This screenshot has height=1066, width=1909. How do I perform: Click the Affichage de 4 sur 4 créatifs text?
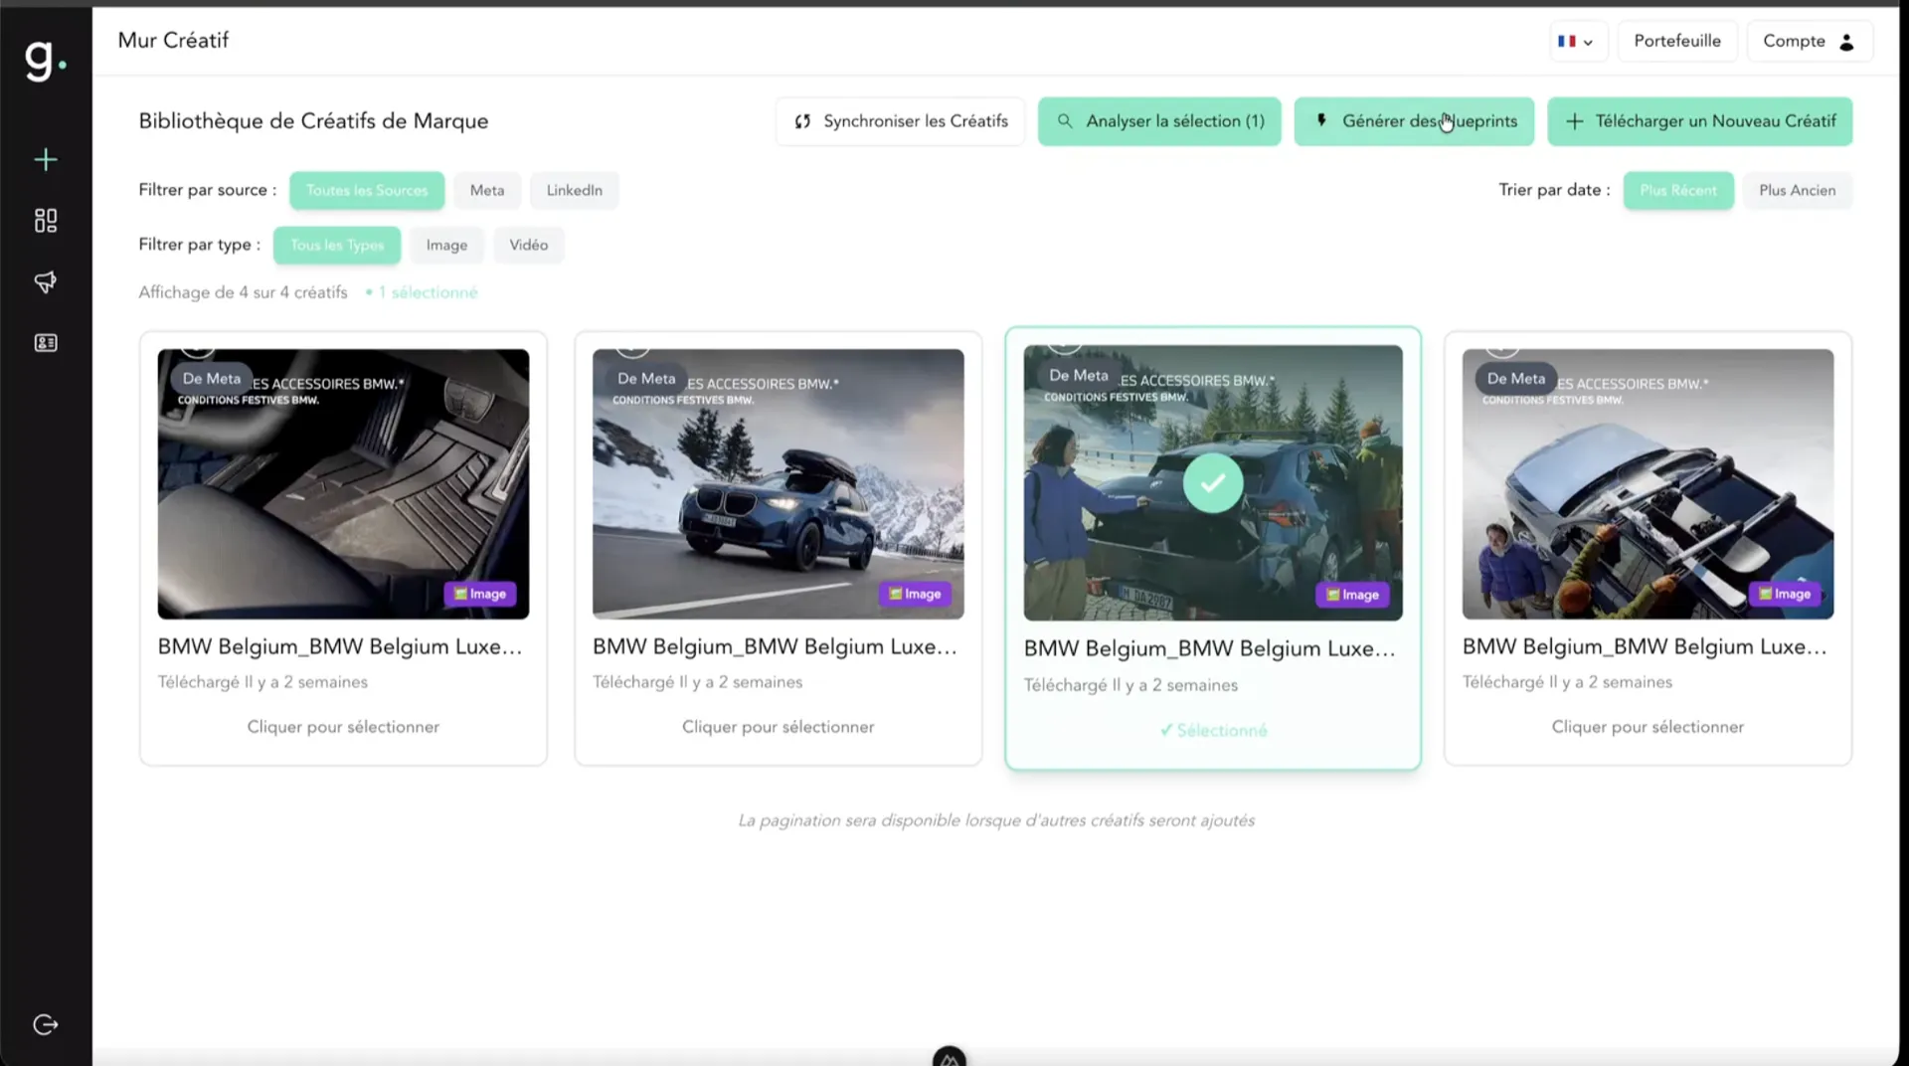coord(244,292)
